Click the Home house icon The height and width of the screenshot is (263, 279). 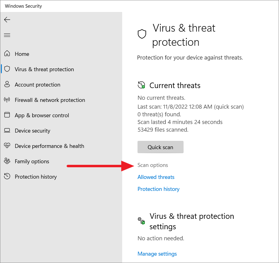pos(7,53)
